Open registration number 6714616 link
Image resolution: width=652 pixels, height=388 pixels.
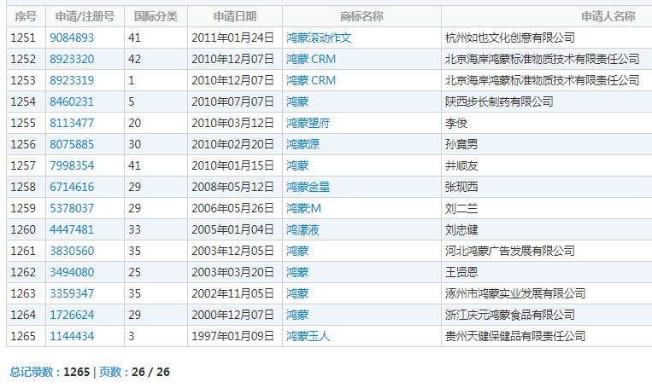[x=72, y=187]
